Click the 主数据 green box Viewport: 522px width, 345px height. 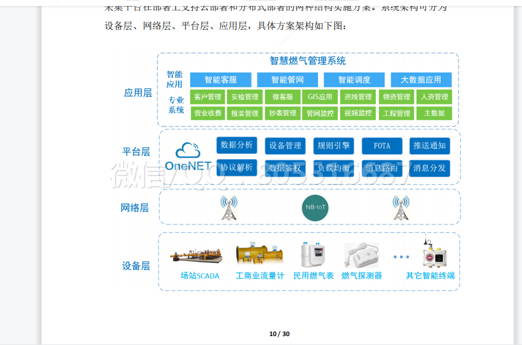[x=435, y=113]
